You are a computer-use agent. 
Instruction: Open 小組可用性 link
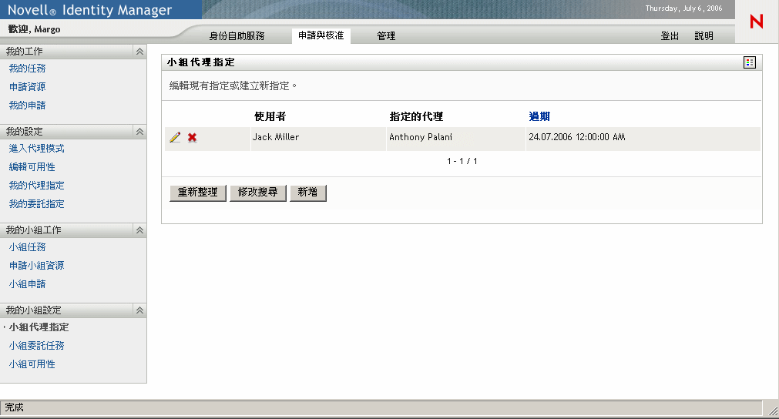coord(32,364)
